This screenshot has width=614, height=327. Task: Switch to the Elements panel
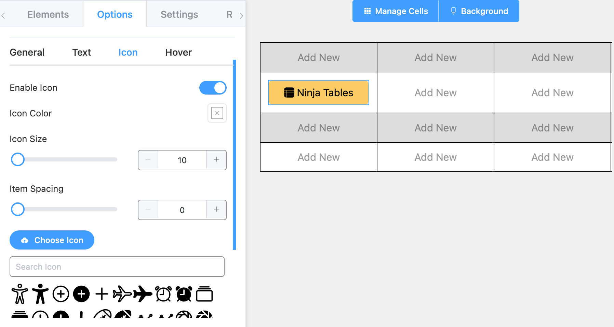pos(48,14)
